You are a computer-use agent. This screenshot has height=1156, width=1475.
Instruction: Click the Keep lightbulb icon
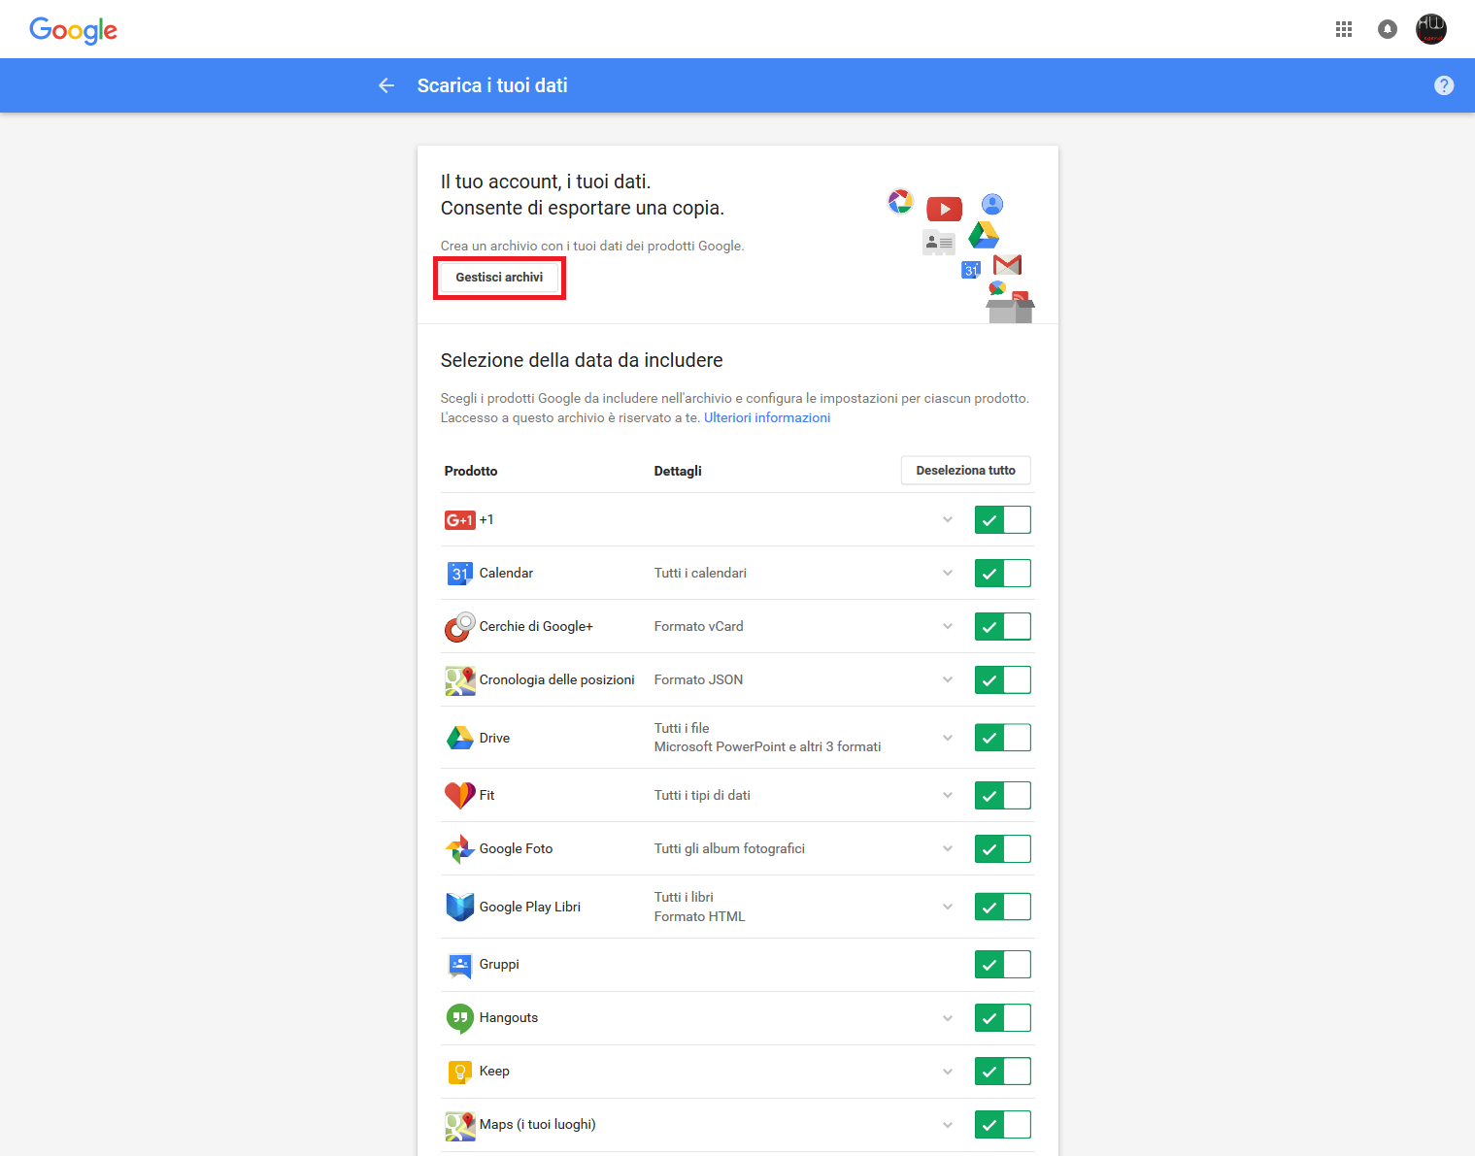click(x=460, y=1072)
